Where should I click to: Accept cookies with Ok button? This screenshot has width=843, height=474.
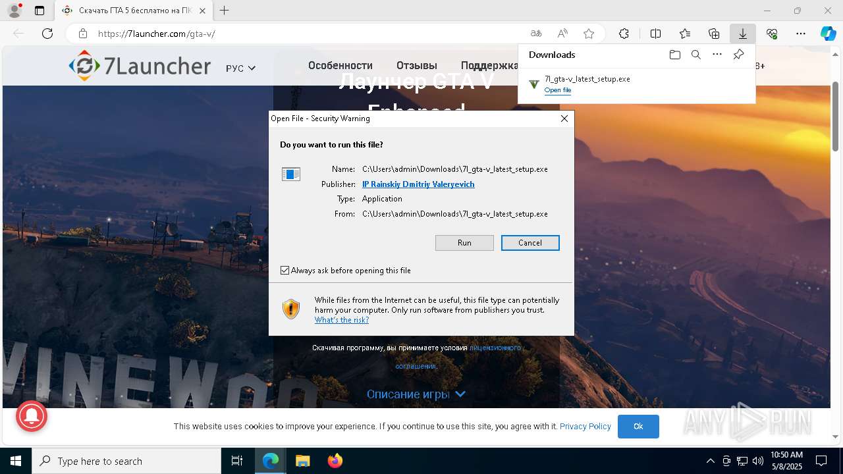(x=638, y=427)
